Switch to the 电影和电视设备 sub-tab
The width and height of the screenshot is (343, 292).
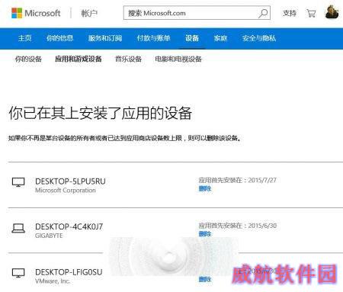point(178,59)
